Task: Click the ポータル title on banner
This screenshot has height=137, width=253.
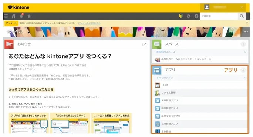Action: [x=15, y=31]
